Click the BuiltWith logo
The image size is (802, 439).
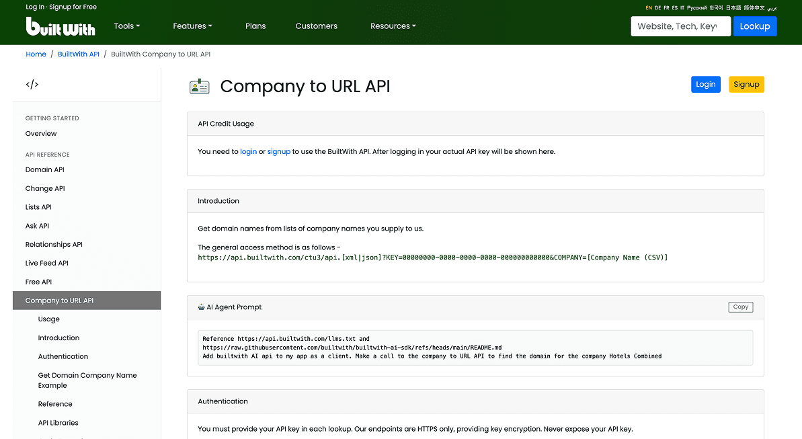[61, 27]
